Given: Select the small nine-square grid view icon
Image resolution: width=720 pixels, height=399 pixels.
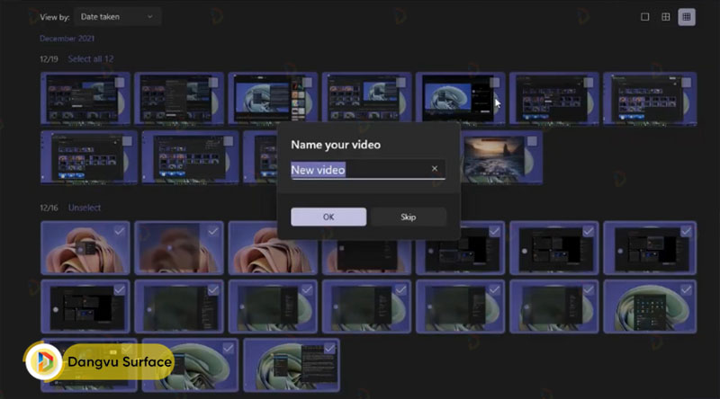Looking at the screenshot, I should [687, 17].
